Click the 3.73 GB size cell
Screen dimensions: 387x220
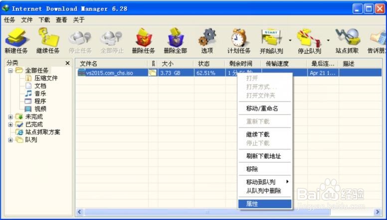pos(176,73)
